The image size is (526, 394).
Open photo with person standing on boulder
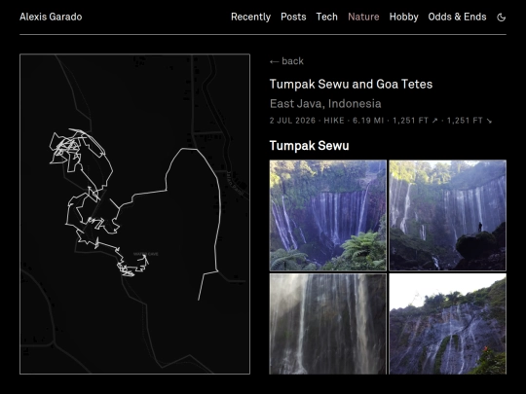click(447, 215)
